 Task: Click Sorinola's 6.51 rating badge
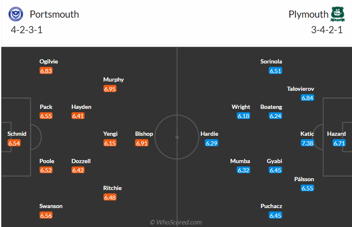coord(275,71)
